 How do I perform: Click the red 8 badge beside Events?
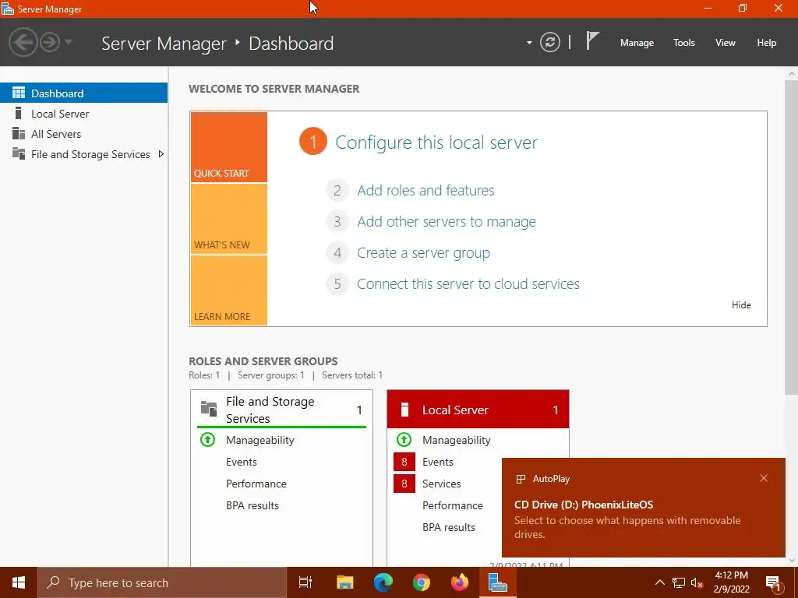404,462
